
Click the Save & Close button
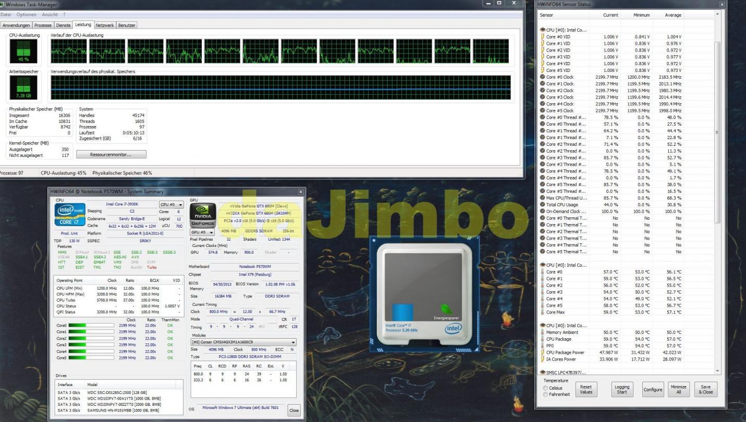point(706,389)
